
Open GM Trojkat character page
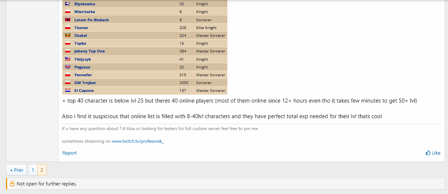click(x=85, y=83)
